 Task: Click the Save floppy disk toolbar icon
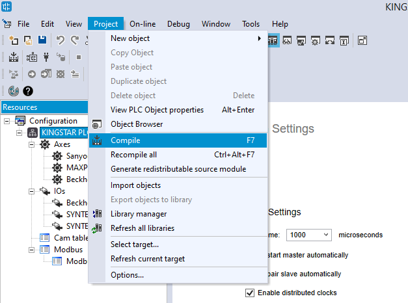coord(42,40)
